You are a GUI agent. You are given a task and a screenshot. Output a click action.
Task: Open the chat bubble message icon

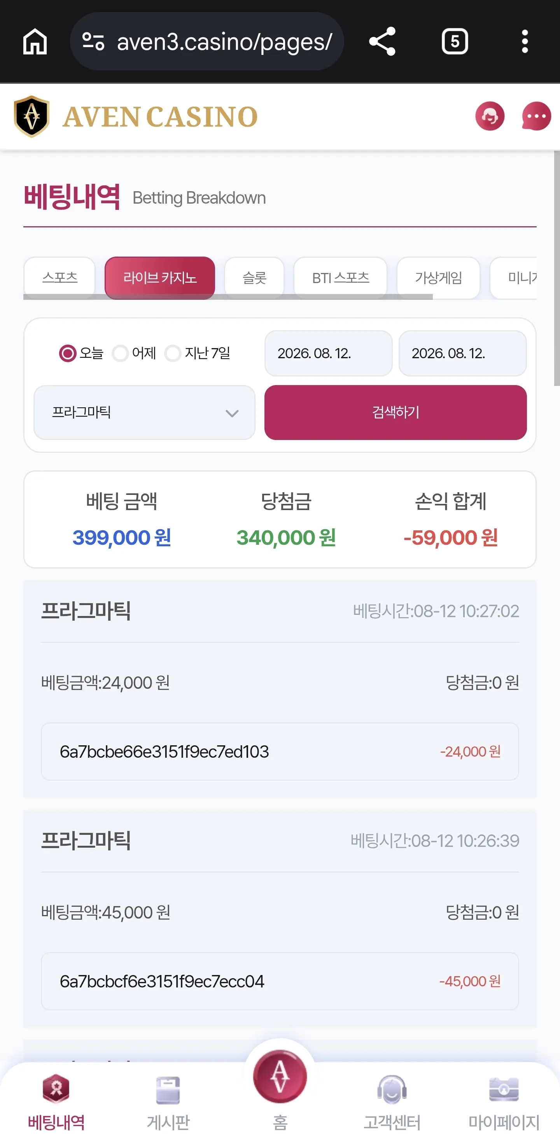(537, 116)
